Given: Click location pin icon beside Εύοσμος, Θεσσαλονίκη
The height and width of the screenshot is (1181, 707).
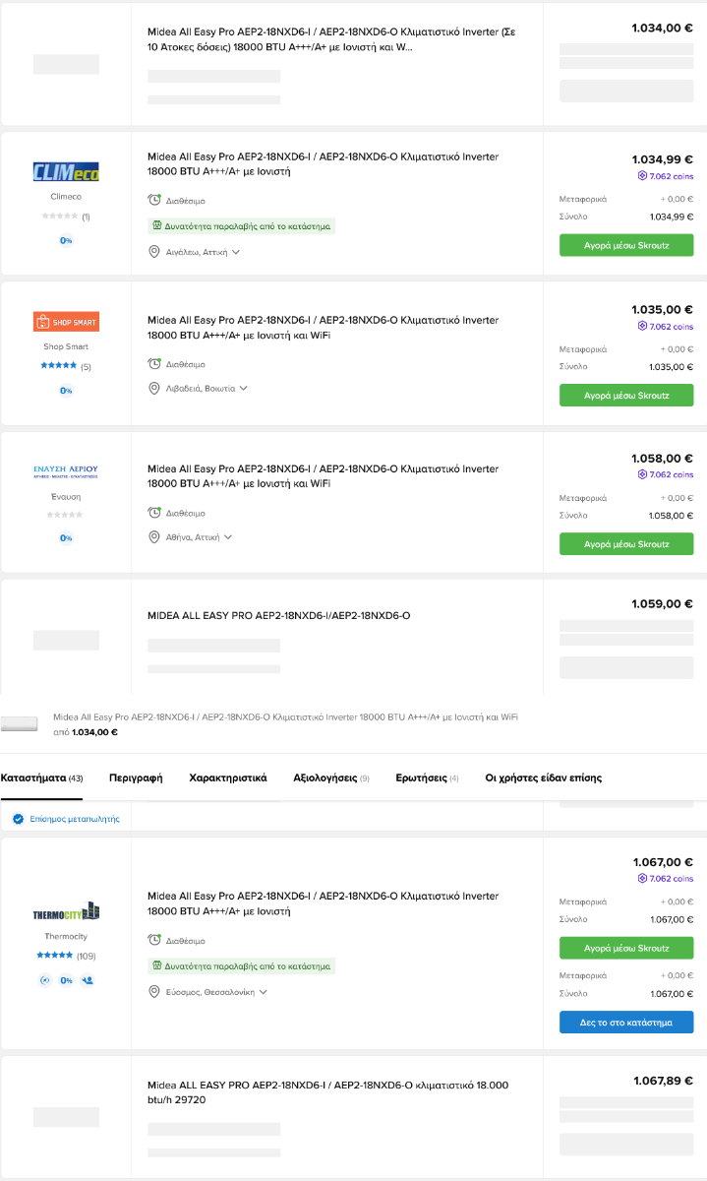Looking at the screenshot, I should pos(154,991).
